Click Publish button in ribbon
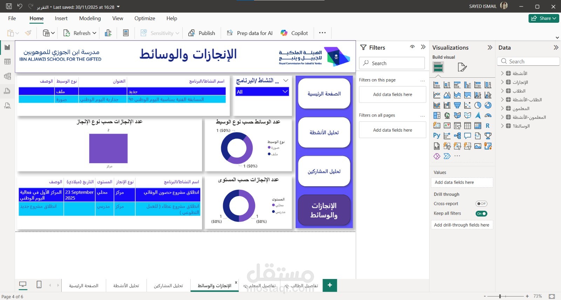 (x=202, y=33)
